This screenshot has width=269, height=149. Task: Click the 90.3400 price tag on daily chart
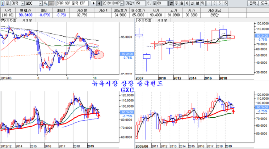(127, 54)
